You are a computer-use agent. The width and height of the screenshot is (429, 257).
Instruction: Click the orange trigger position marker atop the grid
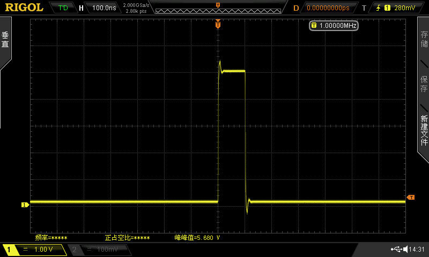click(x=218, y=24)
